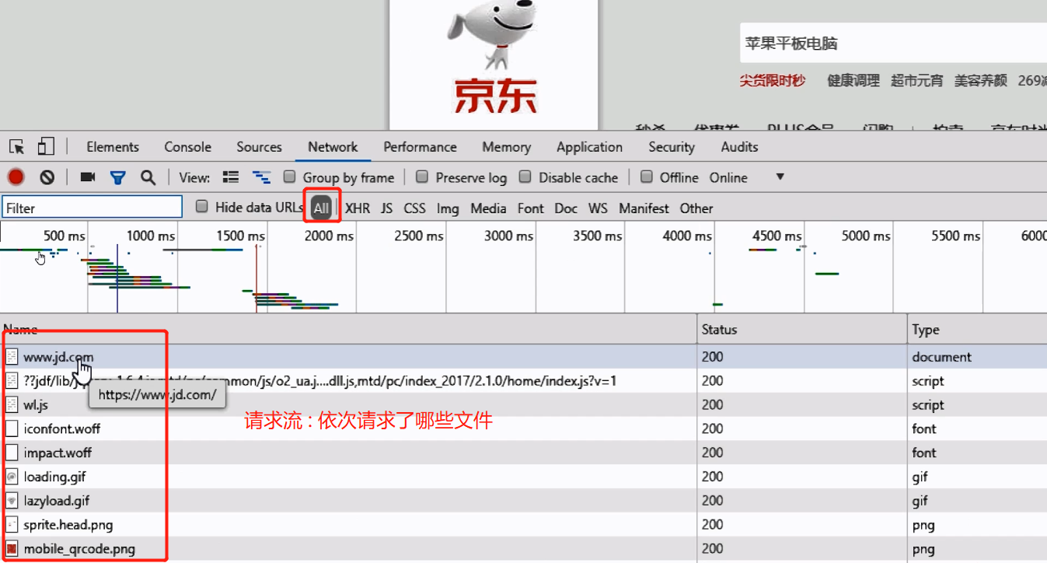Screen dimensions: 1047x563
Task: Toggle the overview waterfall view icon
Action: click(x=261, y=177)
